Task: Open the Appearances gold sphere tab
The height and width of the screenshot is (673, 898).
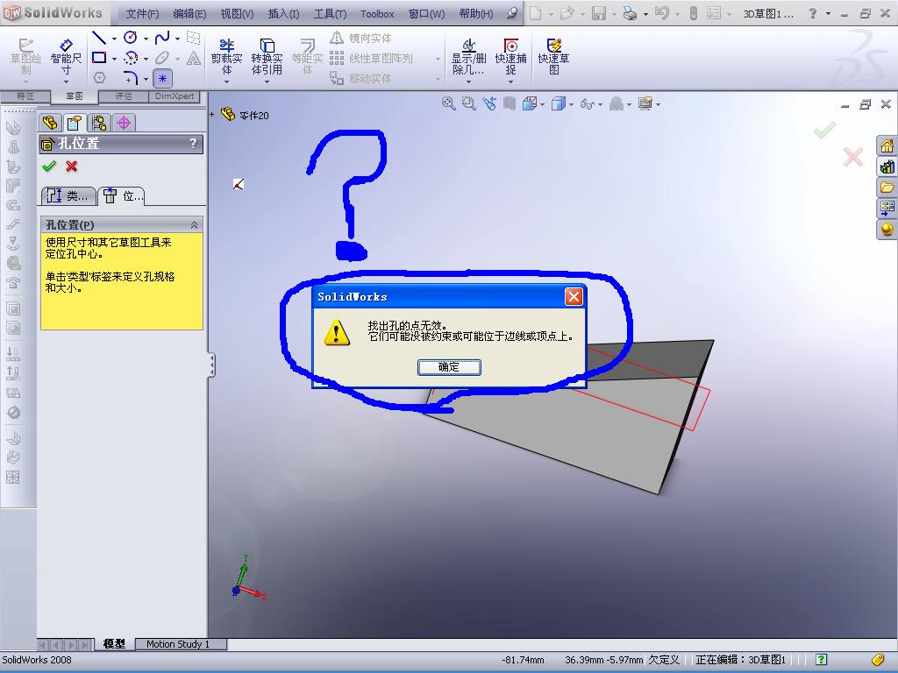Action: click(887, 229)
